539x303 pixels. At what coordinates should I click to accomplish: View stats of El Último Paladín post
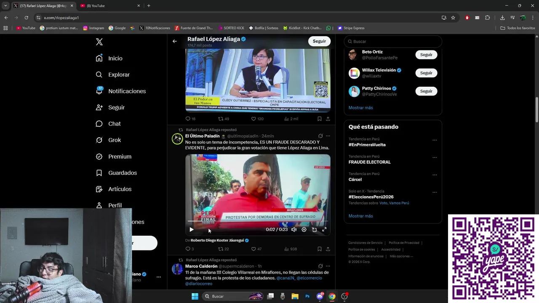[x=291, y=249]
